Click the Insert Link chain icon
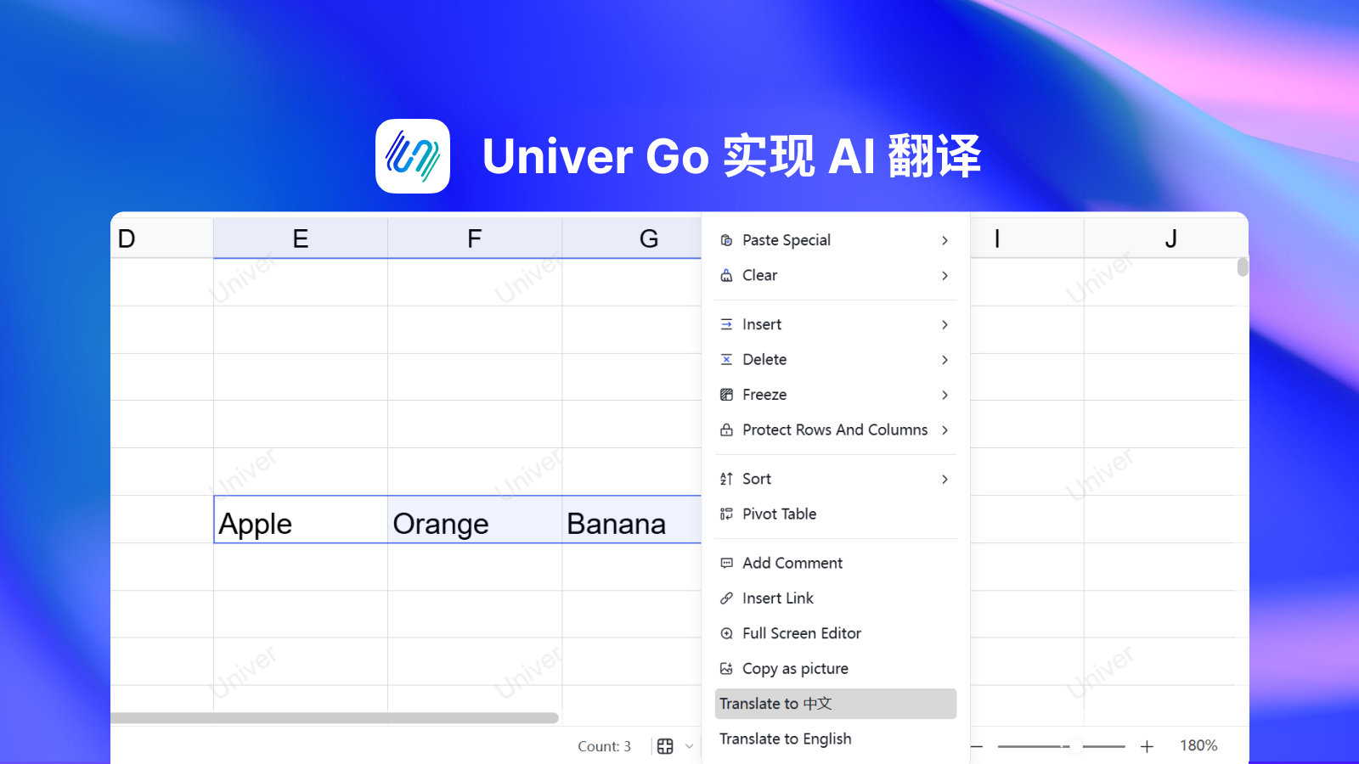The image size is (1359, 764). point(726,598)
